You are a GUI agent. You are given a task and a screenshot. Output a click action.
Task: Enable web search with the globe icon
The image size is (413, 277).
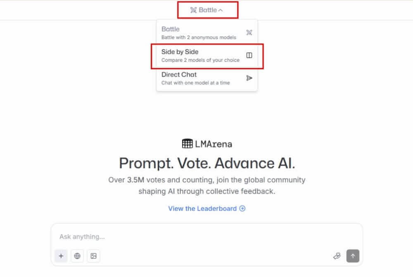77,256
